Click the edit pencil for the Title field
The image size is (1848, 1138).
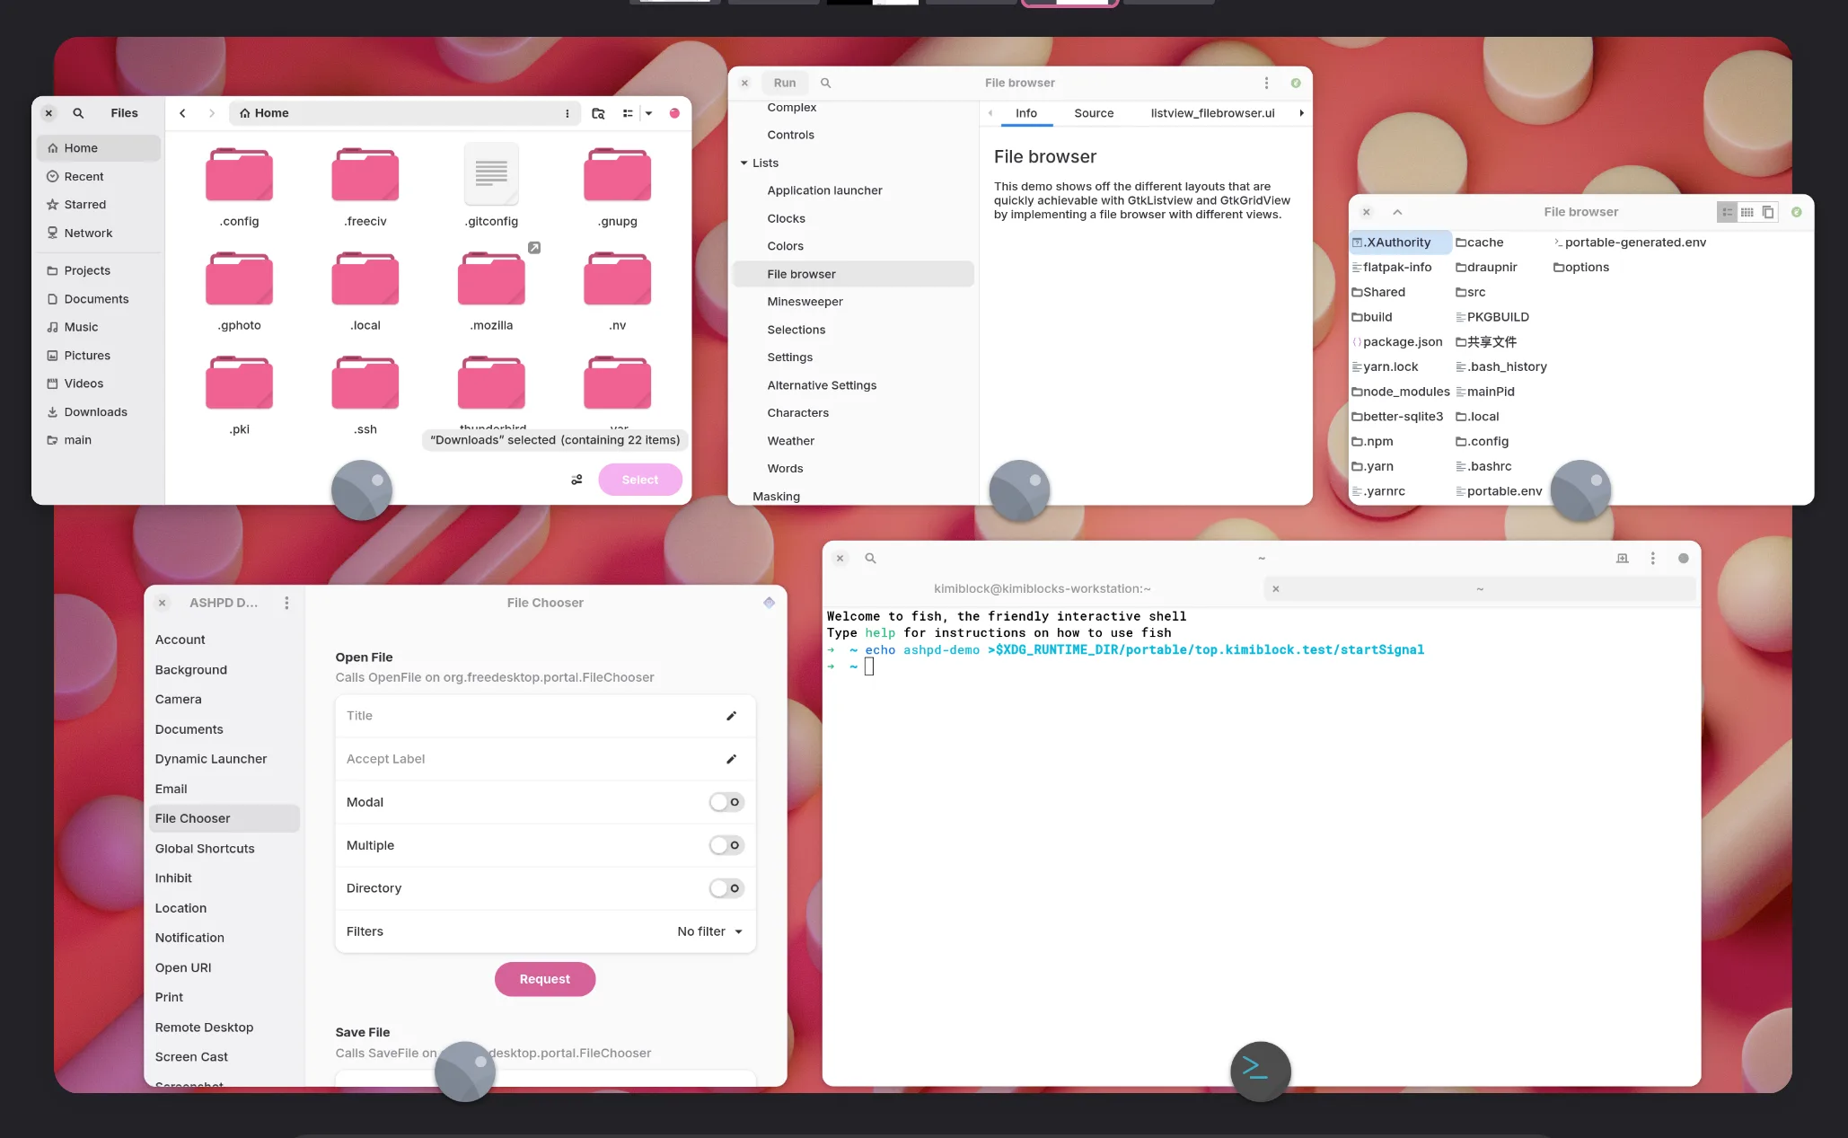(x=731, y=716)
